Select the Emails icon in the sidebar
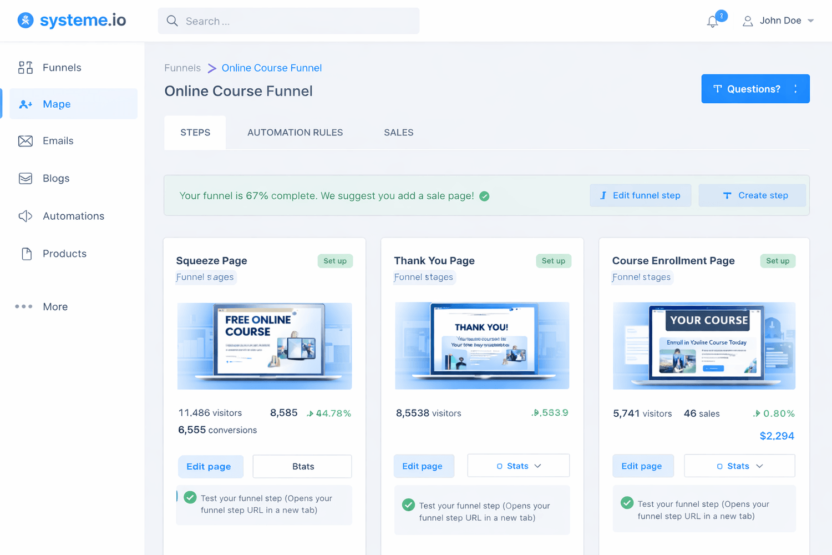 pos(26,140)
